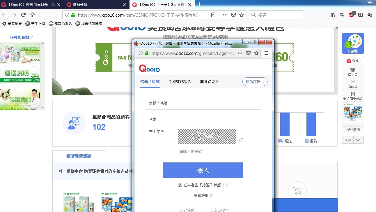Image resolution: width=376 pixels, height=212 pixels.
Task: Click the 會員註冊 button with the arrow outline
Action: point(255,82)
